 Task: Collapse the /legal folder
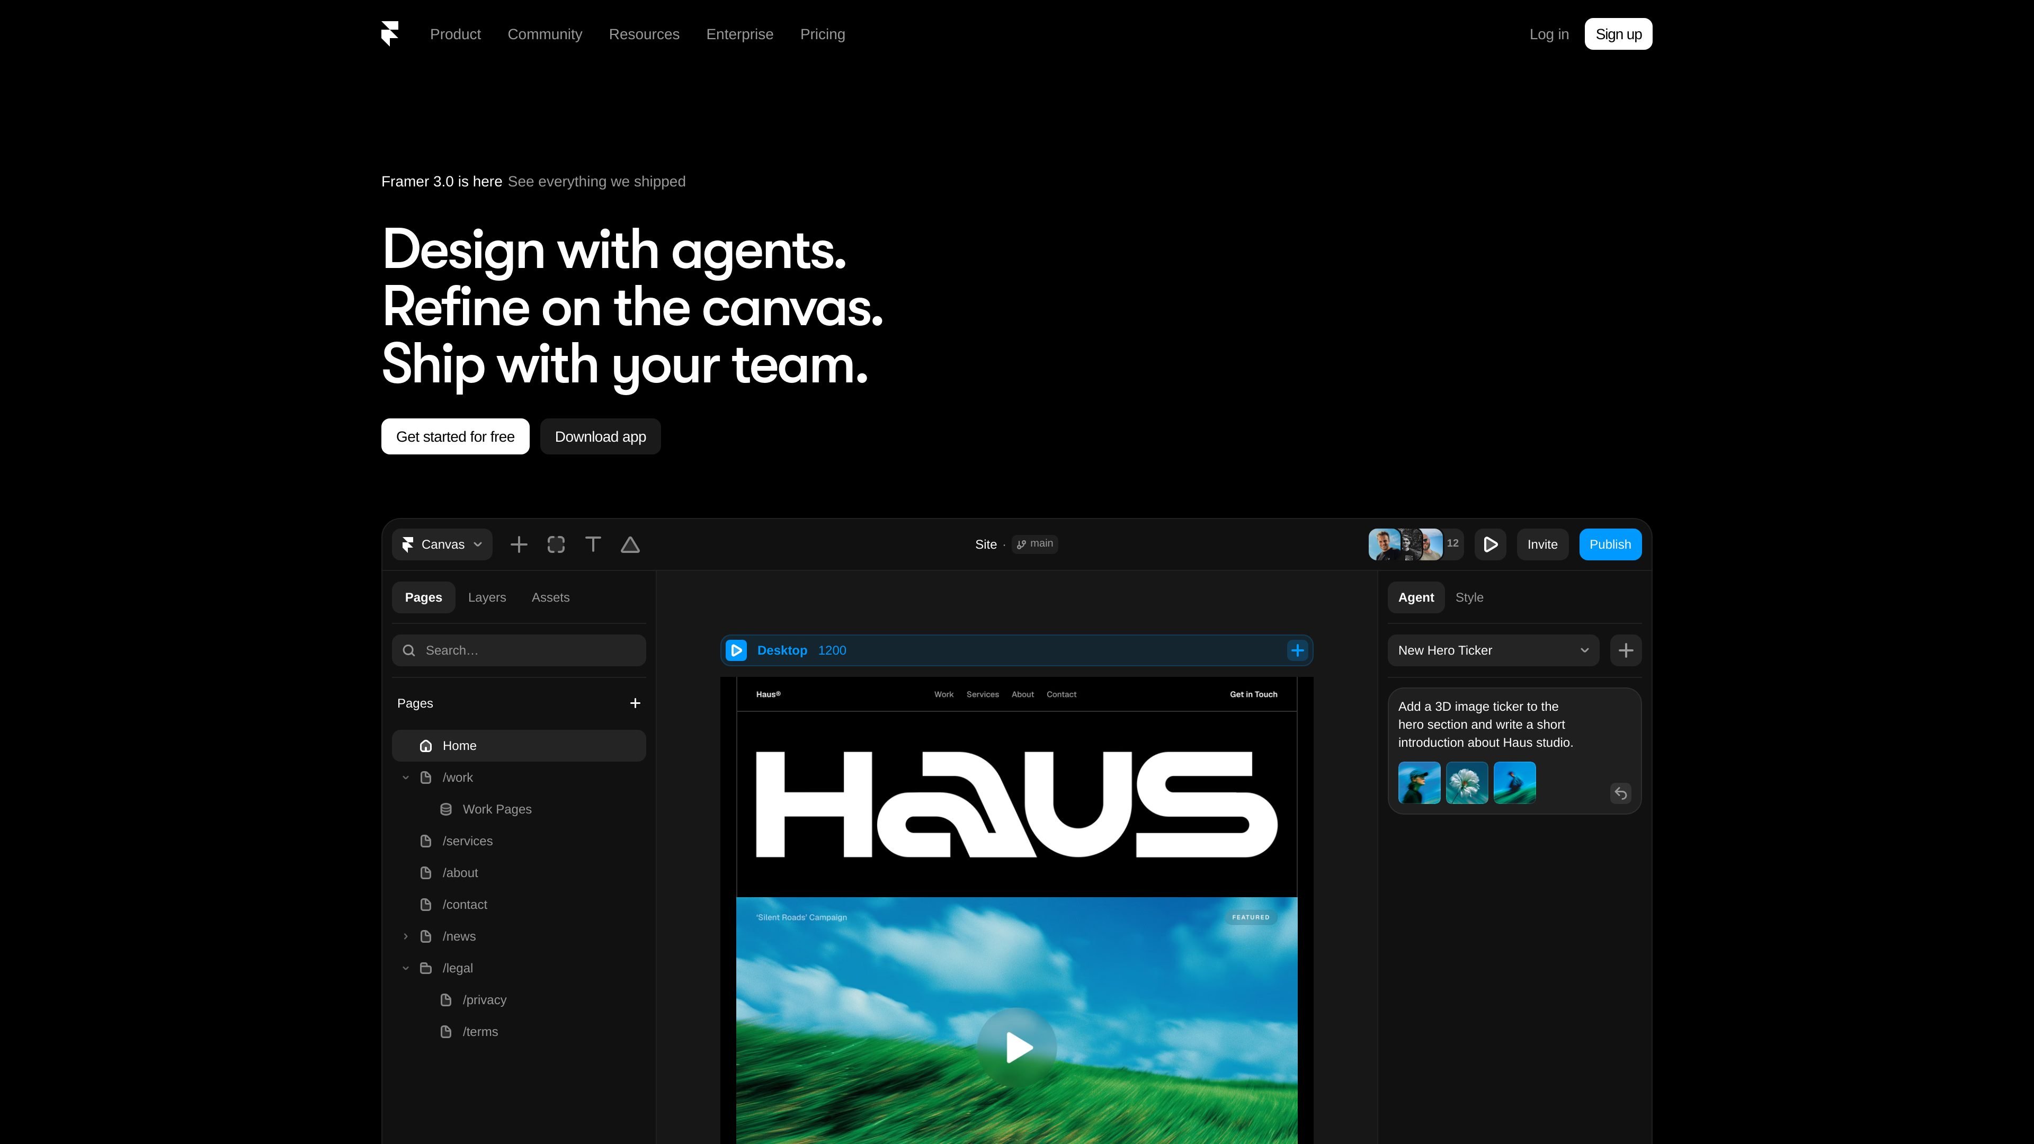[406, 968]
